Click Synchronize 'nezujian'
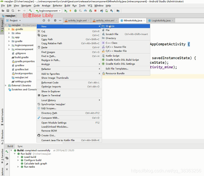204x176 pixels. click(x=69, y=104)
